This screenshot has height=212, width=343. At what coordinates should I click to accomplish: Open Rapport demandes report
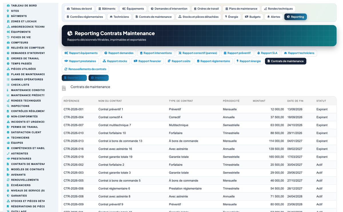click(x=119, y=53)
